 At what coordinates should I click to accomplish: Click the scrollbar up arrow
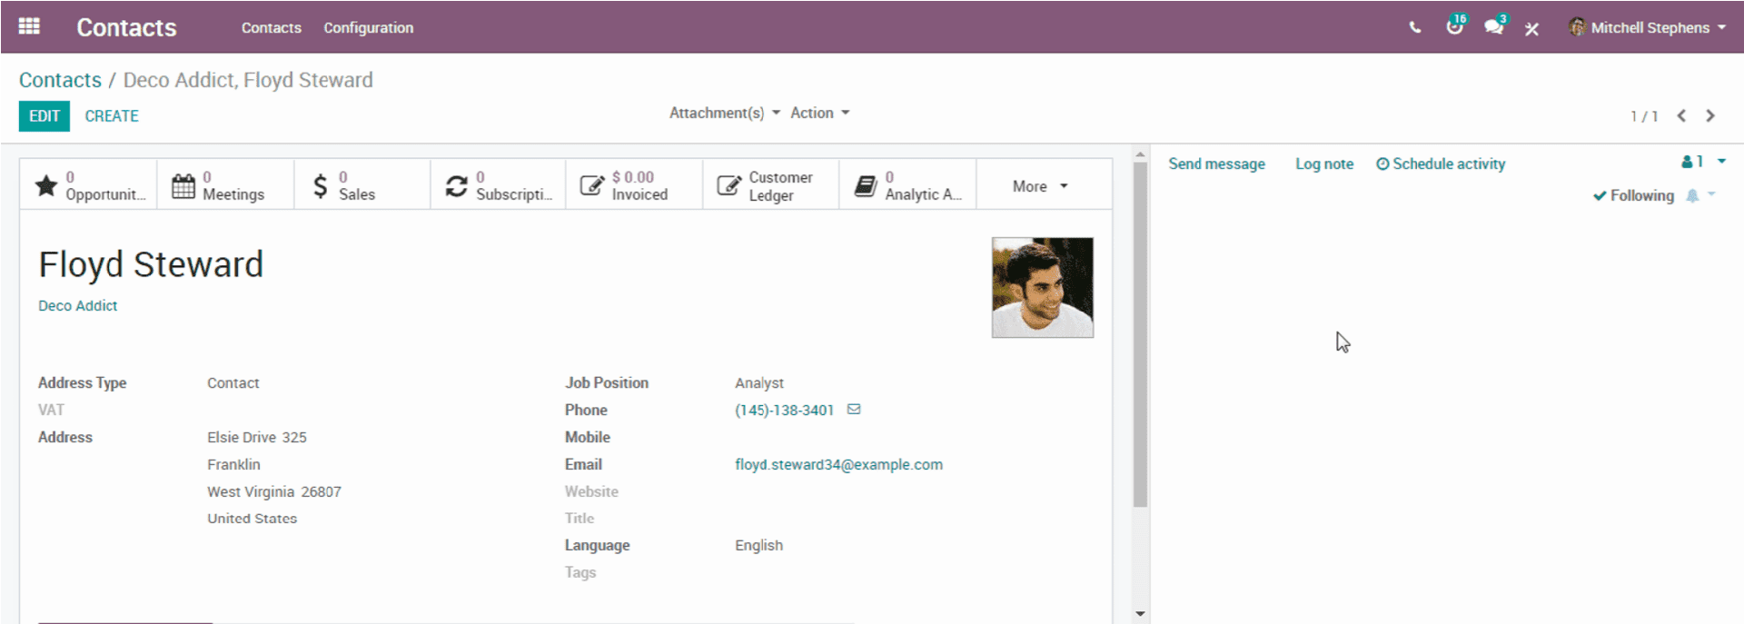pos(1140,154)
